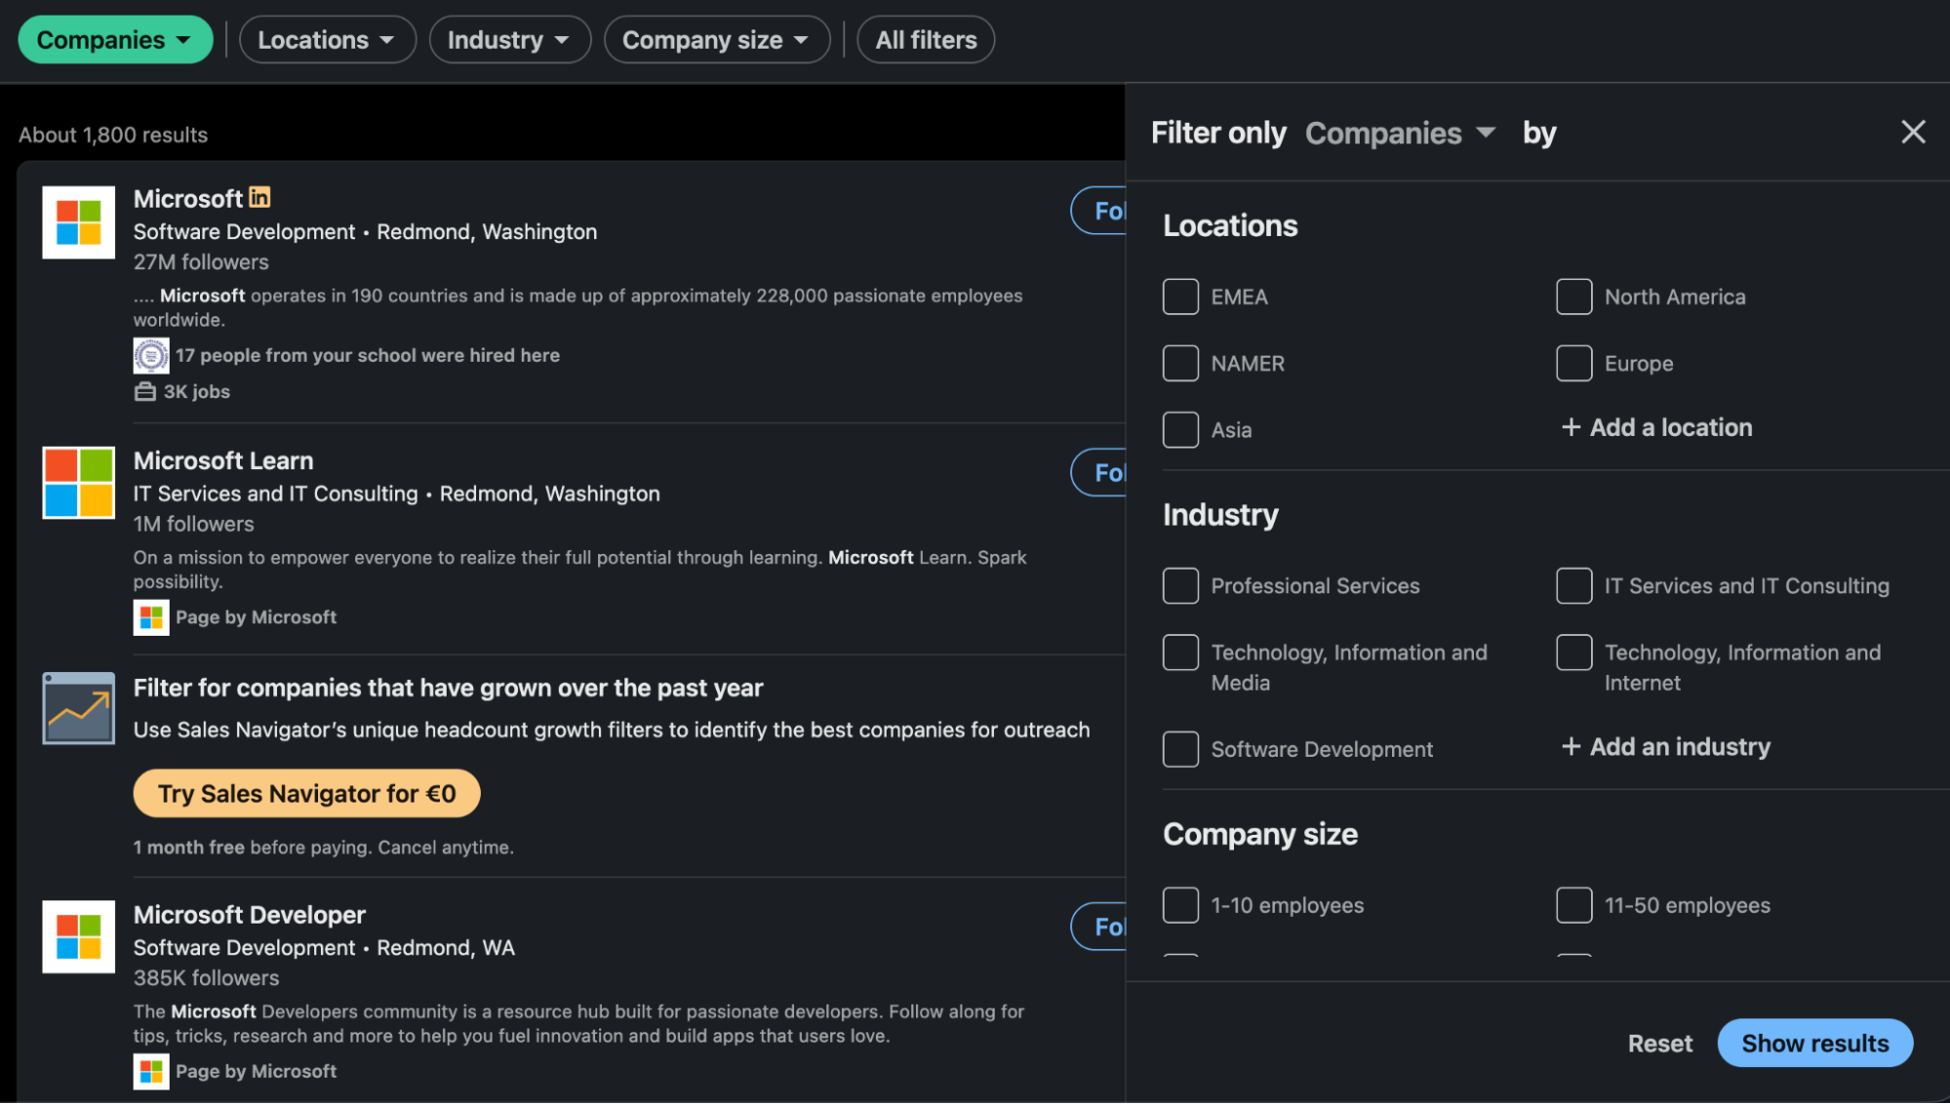The image size is (1950, 1104).
Task: Open the 'Filter only Companies' dropdown in panel
Action: coord(1400,133)
